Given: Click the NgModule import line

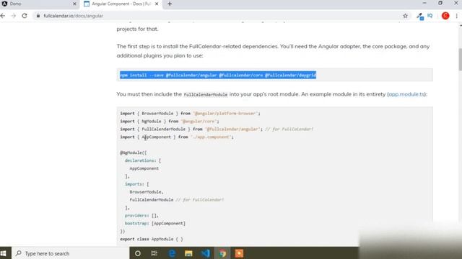Looking at the screenshot, I should point(170,122).
